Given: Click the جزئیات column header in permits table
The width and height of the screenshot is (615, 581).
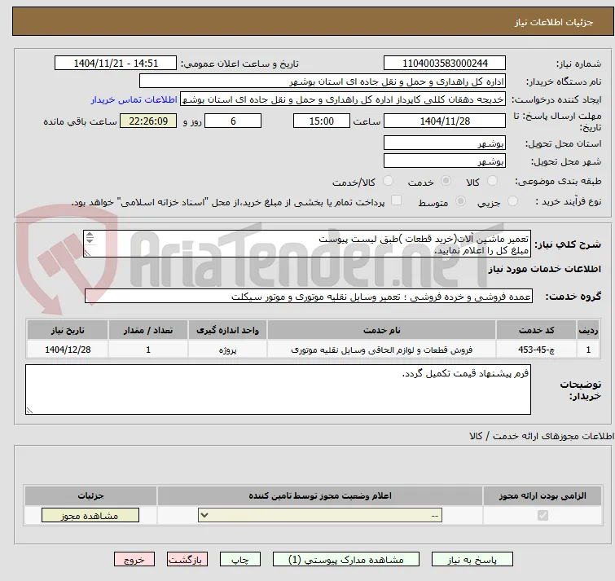Looking at the screenshot, I should coord(90,496).
